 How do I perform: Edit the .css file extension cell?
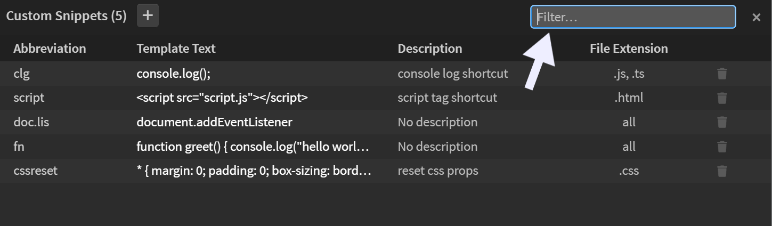629,171
